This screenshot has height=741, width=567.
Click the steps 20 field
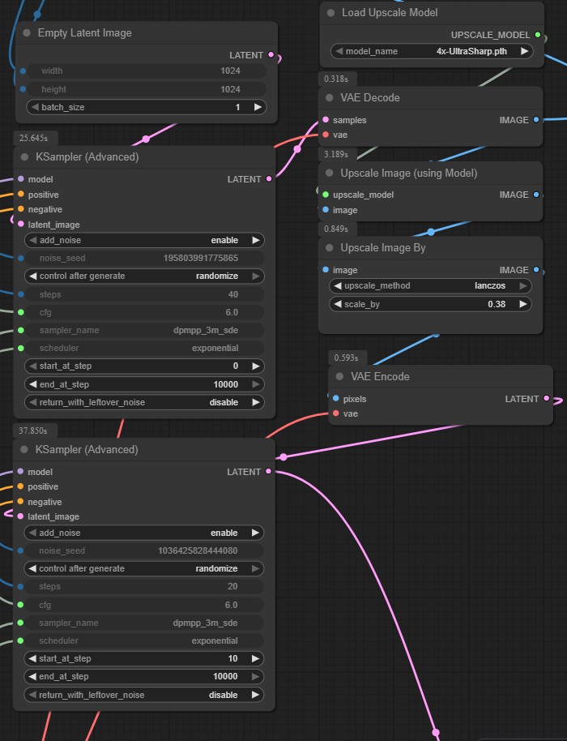pos(144,586)
